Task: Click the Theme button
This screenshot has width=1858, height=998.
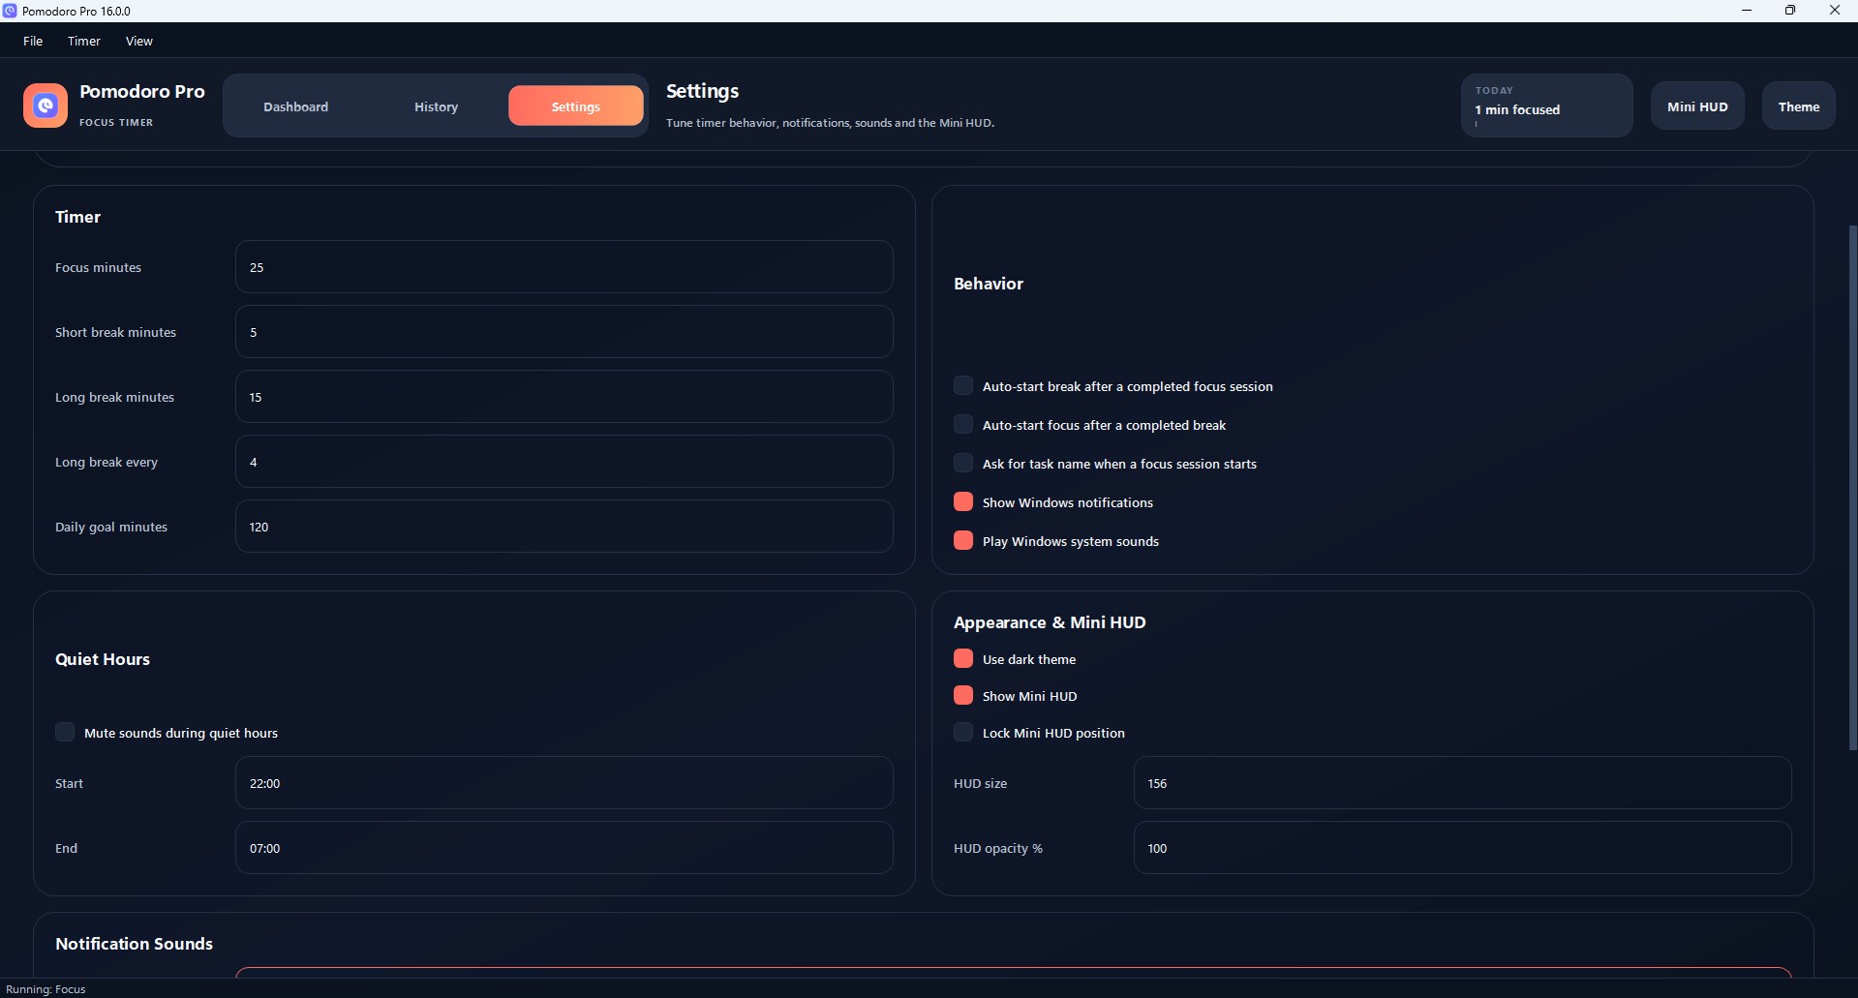Action: pos(1799,106)
